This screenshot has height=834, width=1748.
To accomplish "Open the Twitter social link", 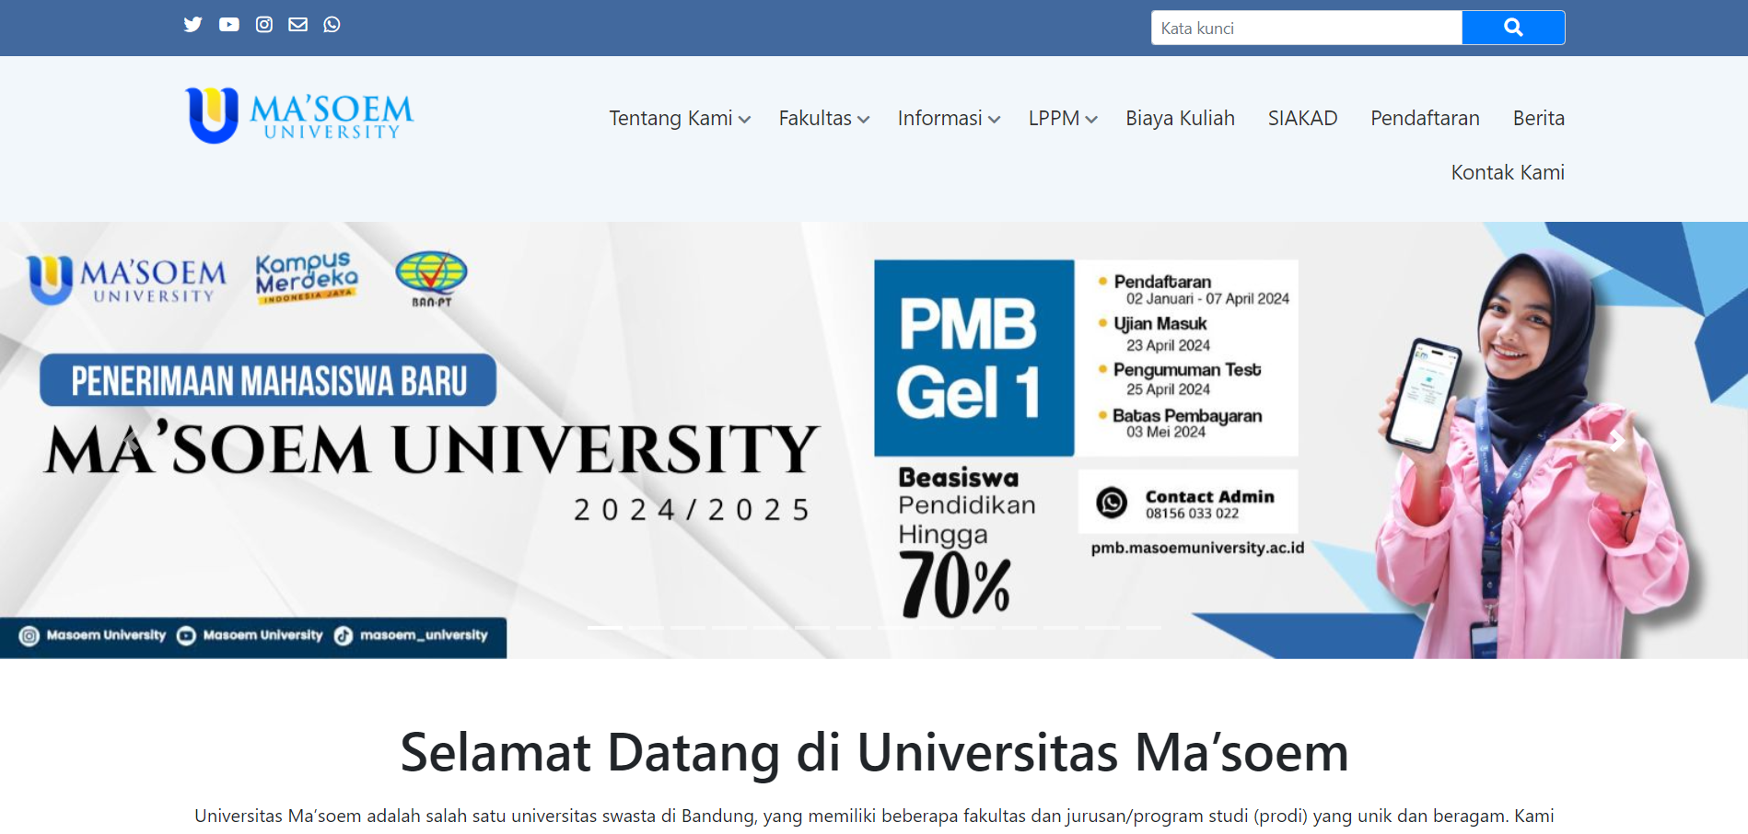I will point(192,24).
